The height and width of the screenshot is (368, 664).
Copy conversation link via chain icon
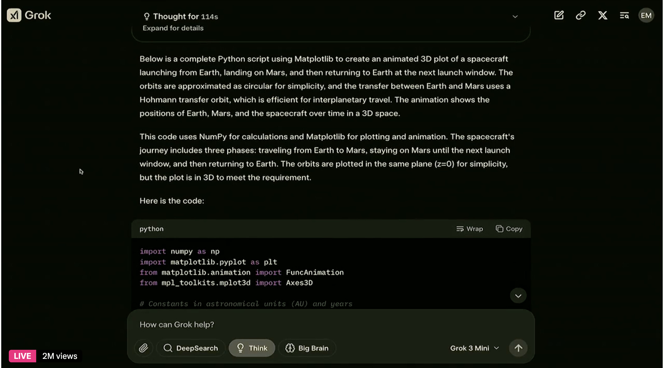[580, 15]
